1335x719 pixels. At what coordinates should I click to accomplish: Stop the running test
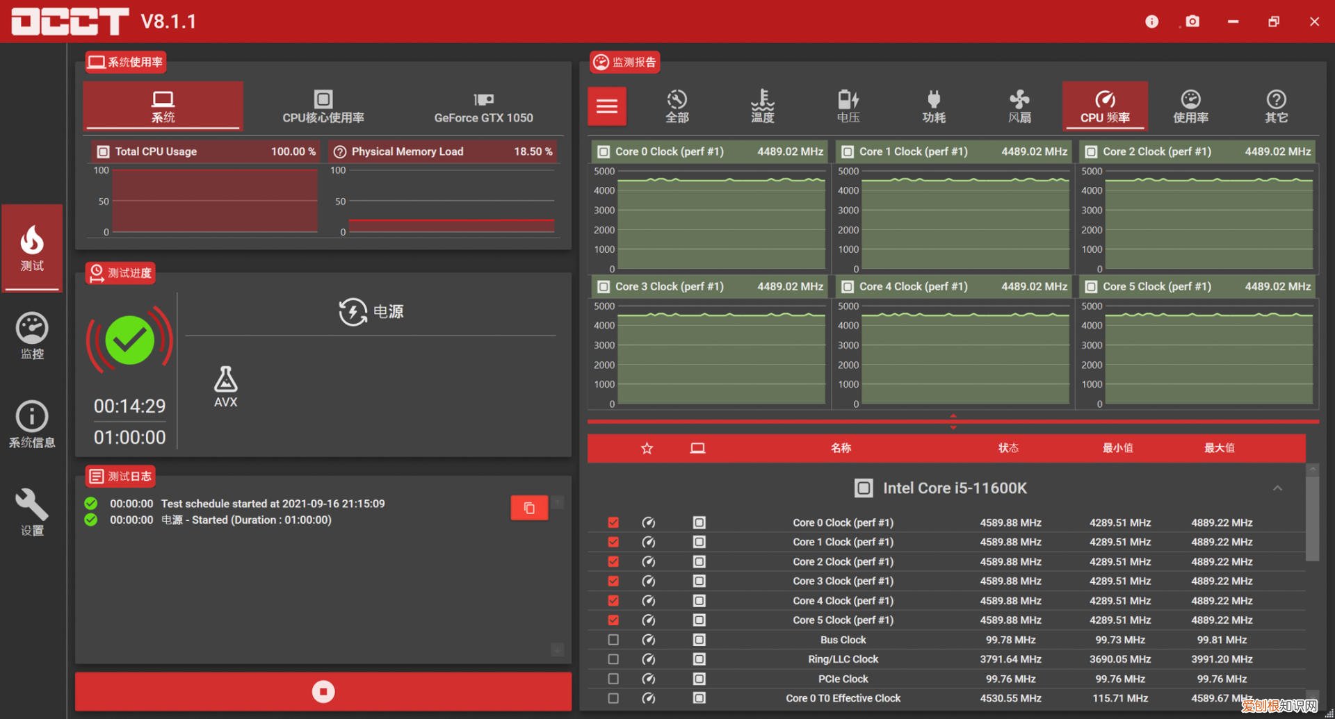[x=323, y=691]
